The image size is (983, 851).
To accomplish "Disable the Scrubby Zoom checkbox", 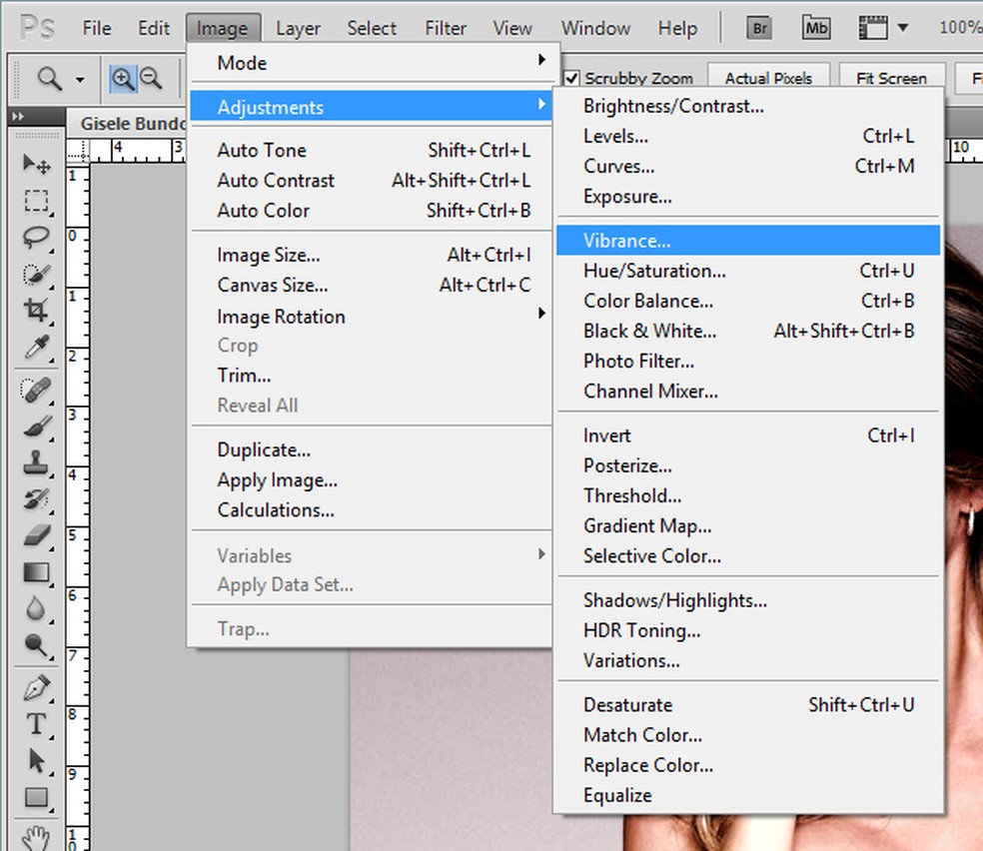I will pyautogui.click(x=571, y=78).
